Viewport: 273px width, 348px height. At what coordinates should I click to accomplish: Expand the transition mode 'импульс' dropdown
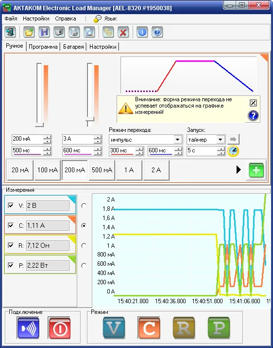pos(177,140)
